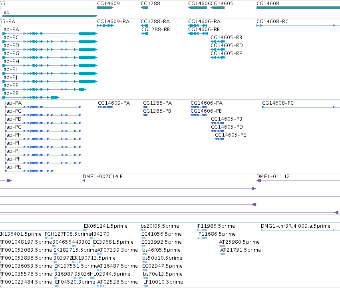Select the CG14605-RD transcript label
Screen dimensions: 340x288
click(x=227, y=45)
